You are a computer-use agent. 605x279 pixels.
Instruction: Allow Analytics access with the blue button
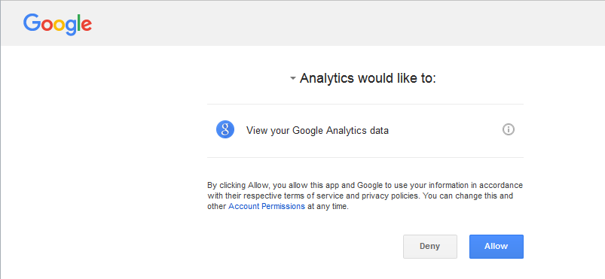click(497, 246)
